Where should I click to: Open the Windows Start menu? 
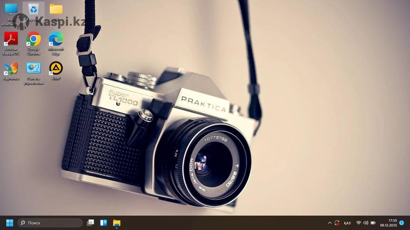pos(10,223)
